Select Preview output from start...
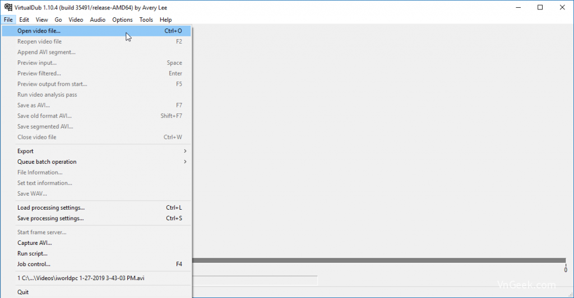 (96, 84)
